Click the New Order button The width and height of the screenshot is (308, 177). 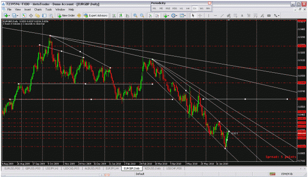[x=66, y=15]
